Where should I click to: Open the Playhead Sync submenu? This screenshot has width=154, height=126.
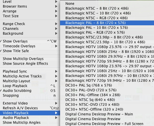[30, 71]
